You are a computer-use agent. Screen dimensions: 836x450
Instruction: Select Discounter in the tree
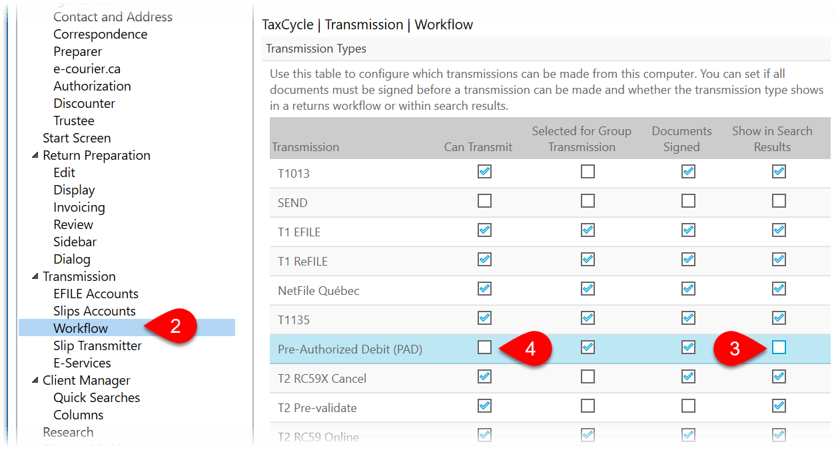coord(84,103)
